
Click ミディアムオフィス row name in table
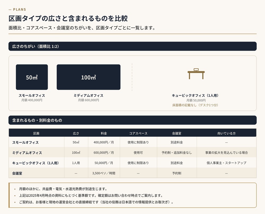tap(27, 153)
